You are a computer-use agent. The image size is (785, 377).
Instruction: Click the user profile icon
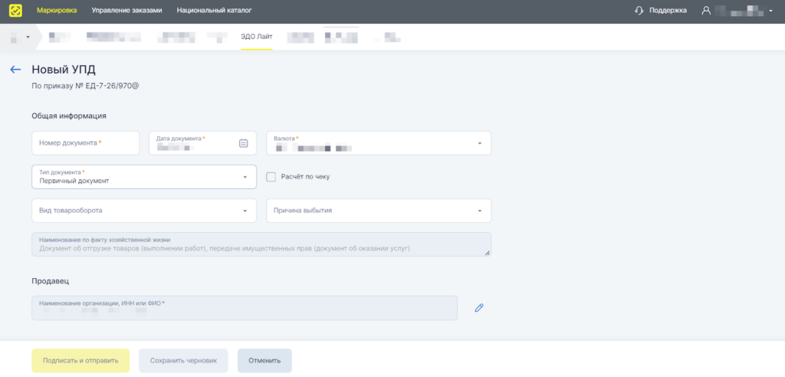(x=705, y=11)
